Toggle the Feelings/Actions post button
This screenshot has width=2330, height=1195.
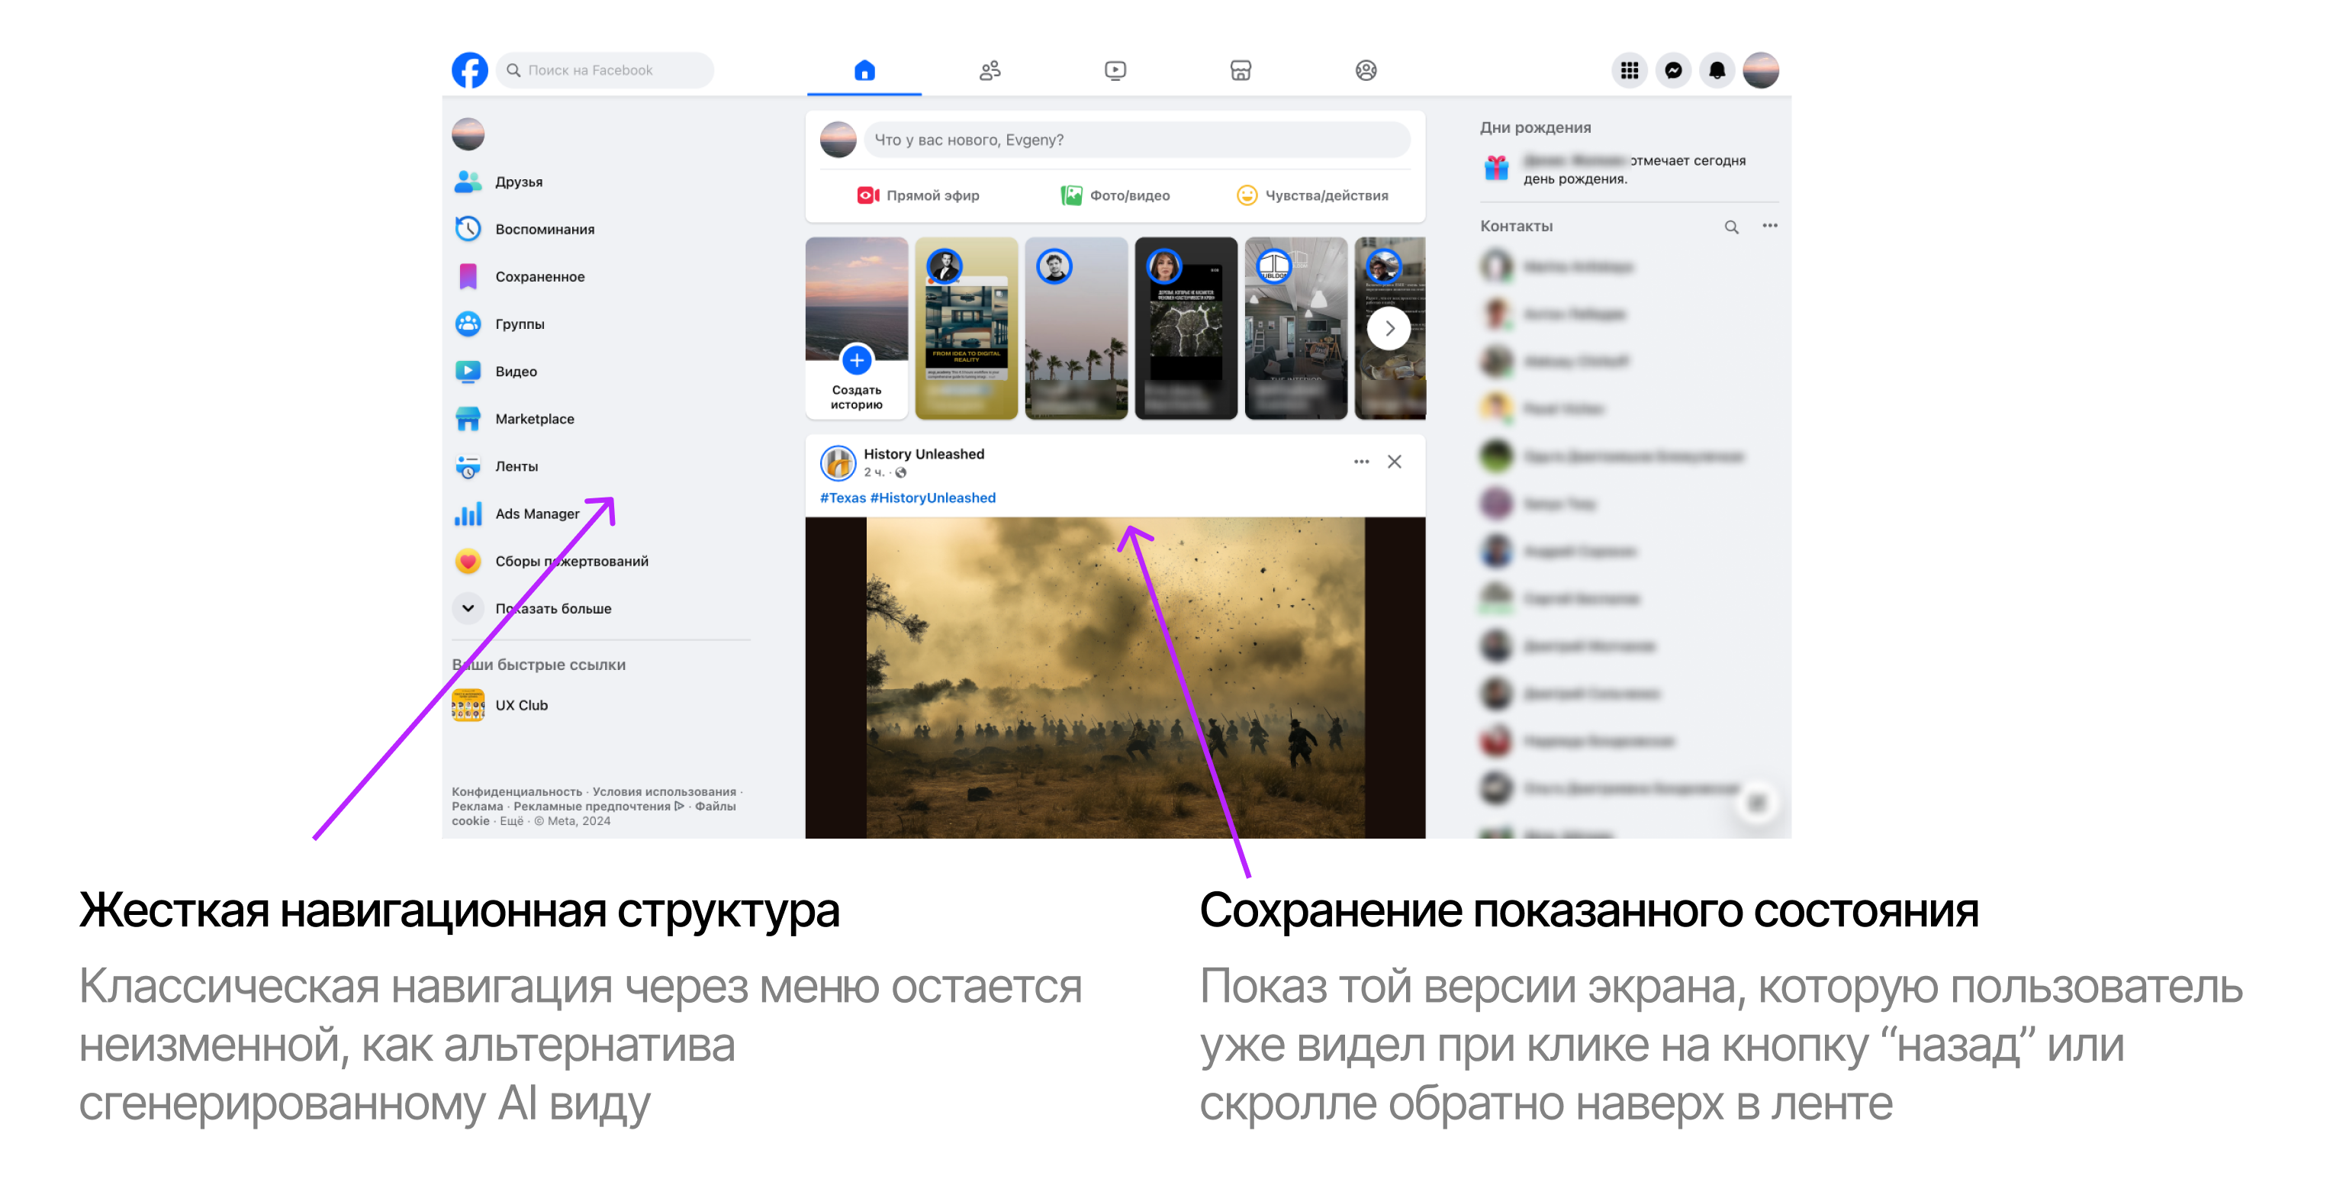pos(1311,194)
